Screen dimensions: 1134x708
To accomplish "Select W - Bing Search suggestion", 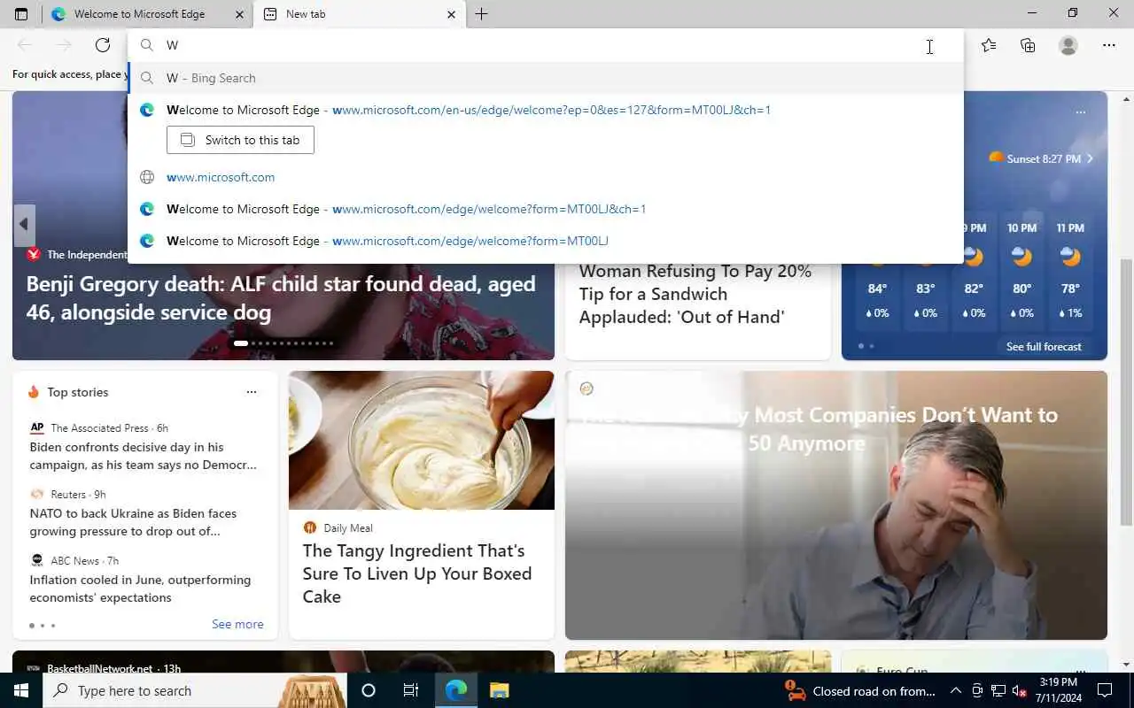I will tap(545, 78).
